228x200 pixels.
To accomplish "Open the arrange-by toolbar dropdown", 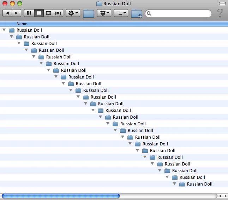I will coord(121,13).
